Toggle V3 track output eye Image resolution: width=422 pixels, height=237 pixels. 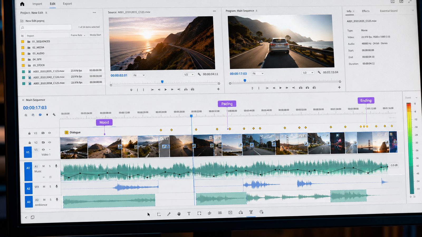tap(49, 133)
